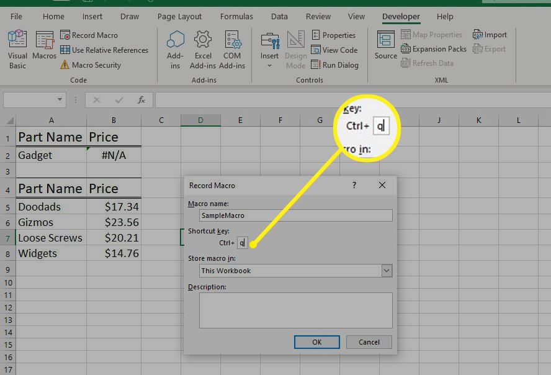The width and height of the screenshot is (551, 375).
Task: Switch to the Page Layout tab
Action: tap(179, 17)
